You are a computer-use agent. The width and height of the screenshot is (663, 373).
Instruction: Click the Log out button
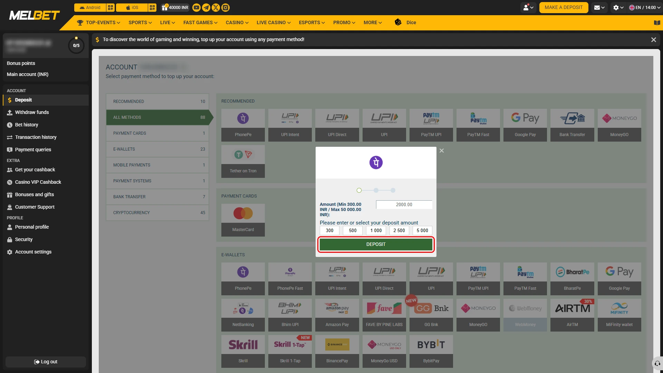coord(46,362)
